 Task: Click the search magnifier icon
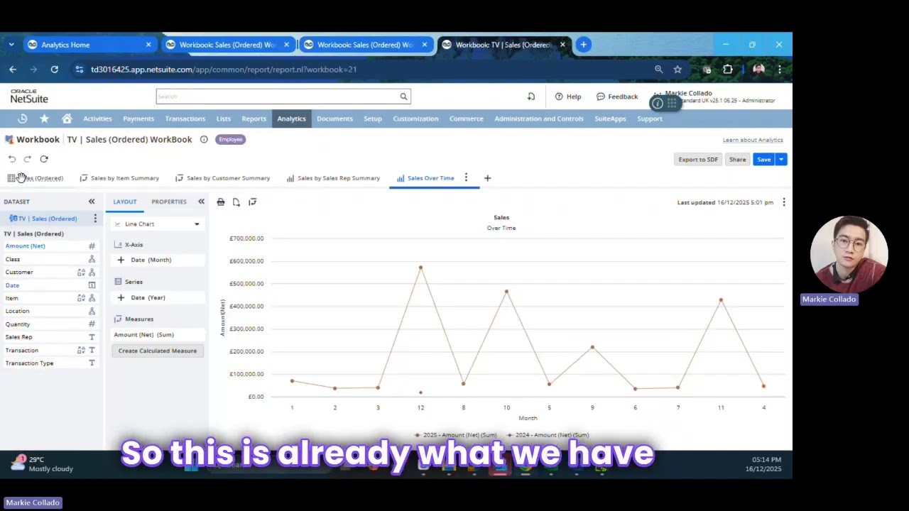tap(403, 97)
